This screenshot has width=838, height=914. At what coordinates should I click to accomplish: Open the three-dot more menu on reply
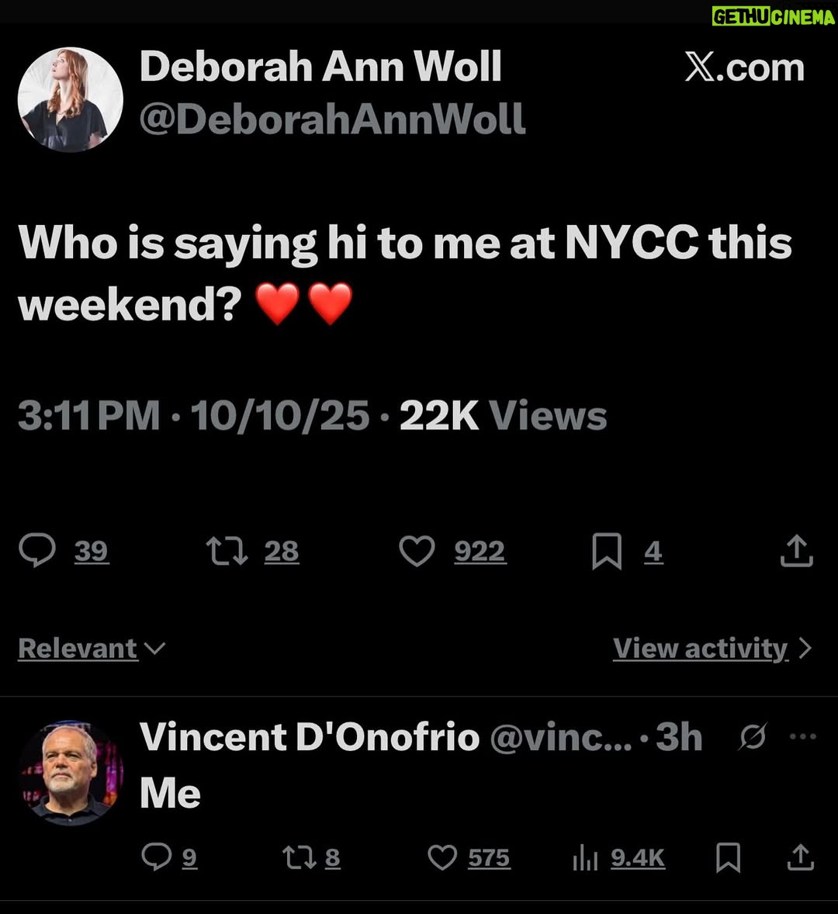[803, 736]
